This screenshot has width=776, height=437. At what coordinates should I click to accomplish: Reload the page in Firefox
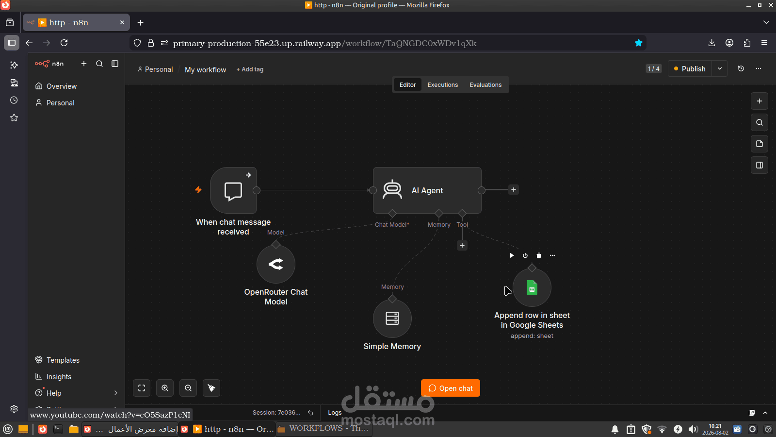pyautogui.click(x=64, y=43)
